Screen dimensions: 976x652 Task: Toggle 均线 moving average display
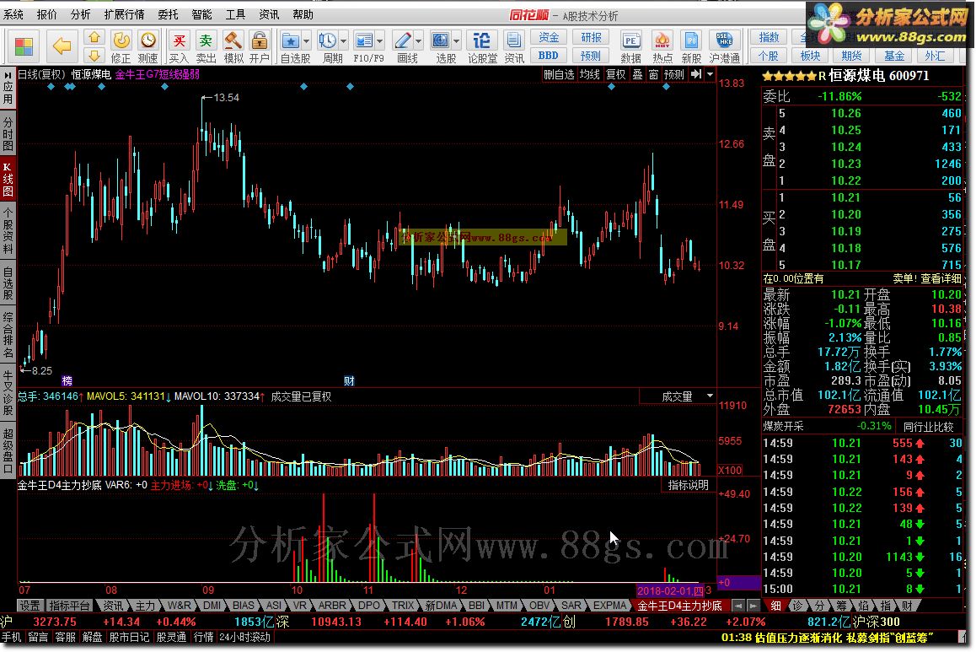pos(589,75)
